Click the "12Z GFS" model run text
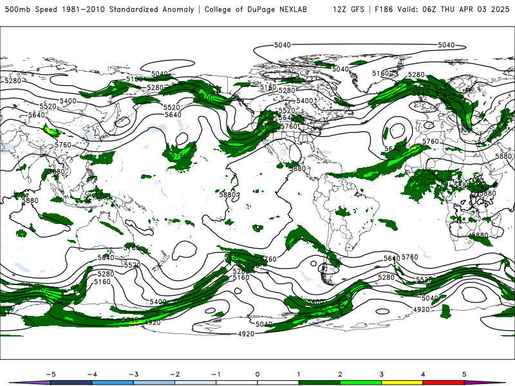 click(x=348, y=9)
